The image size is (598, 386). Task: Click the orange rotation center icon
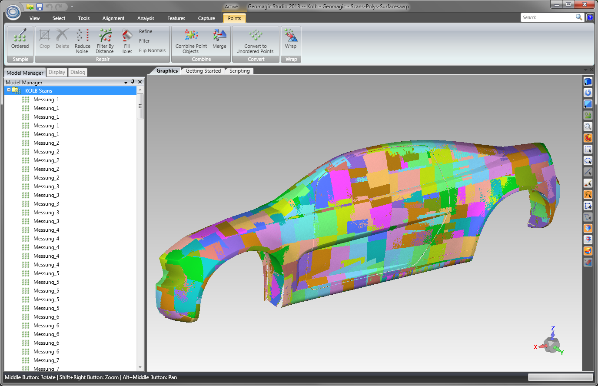click(x=588, y=138)
